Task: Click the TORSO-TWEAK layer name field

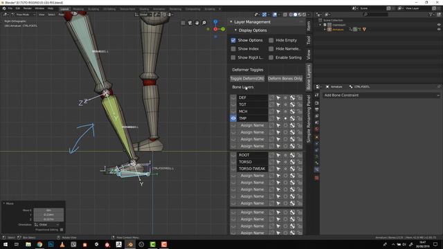Action: [x=253, y=169]
